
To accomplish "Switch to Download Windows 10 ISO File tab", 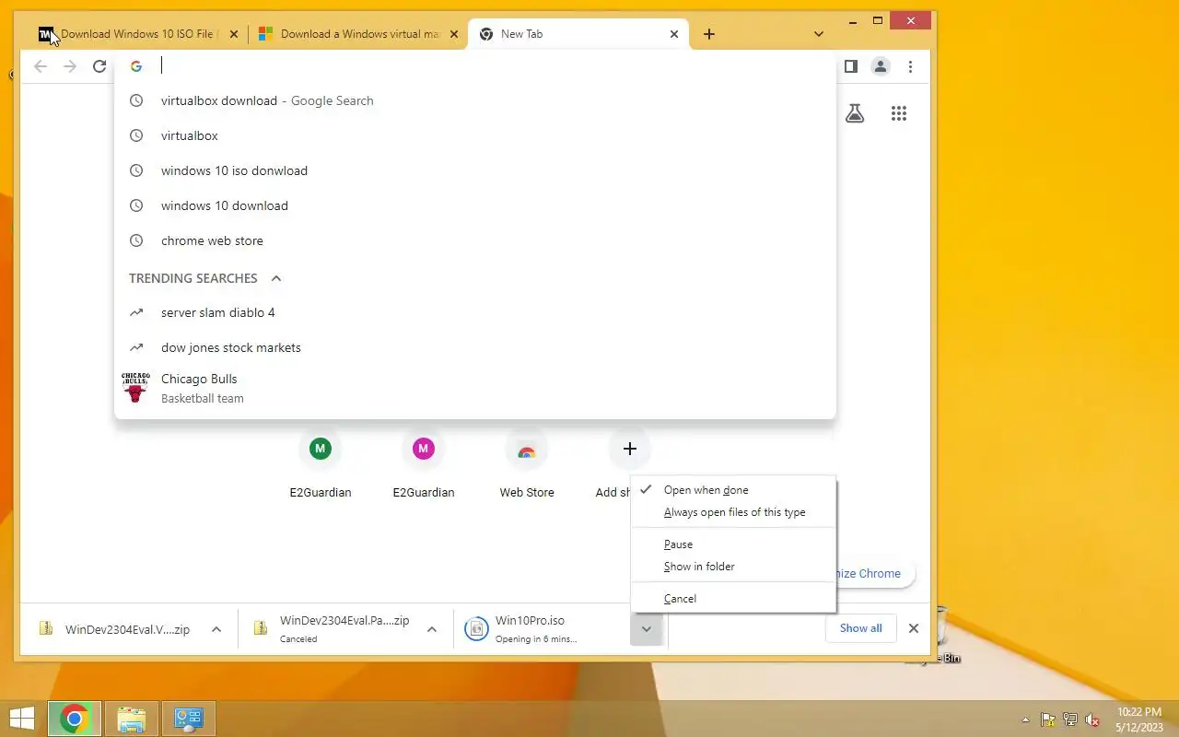I will (x=138, y=34).
